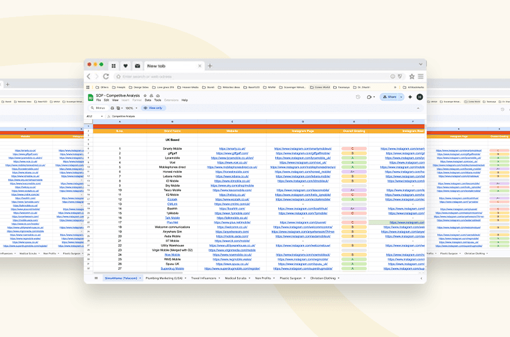Open the giffgaff website link
Screen dimensions: 510x337
coord(232,153)
